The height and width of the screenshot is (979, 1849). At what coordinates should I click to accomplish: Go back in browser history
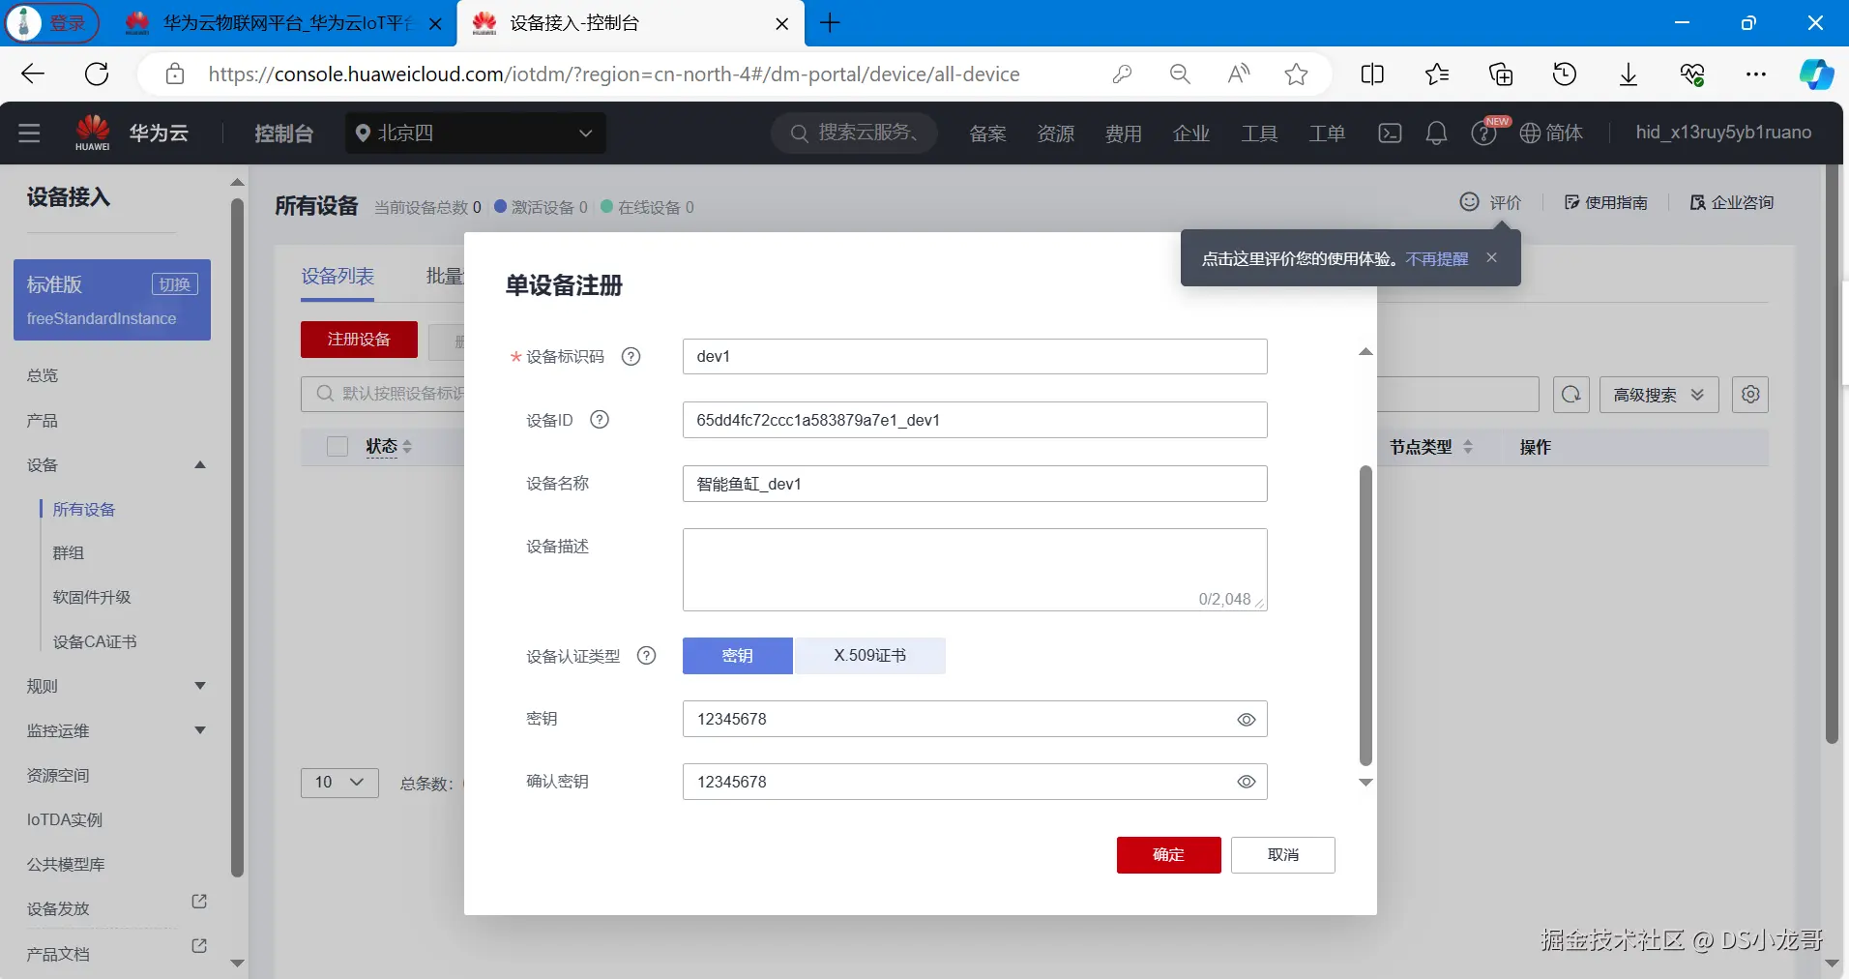pos(33,74)
